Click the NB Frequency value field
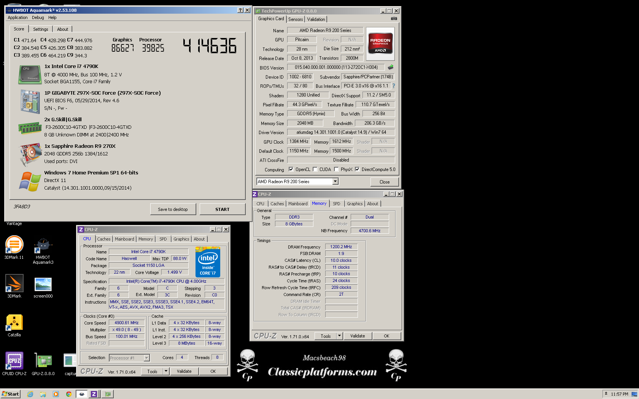The width and height of the screenshot is (639, 399). [x=370, y=231]
